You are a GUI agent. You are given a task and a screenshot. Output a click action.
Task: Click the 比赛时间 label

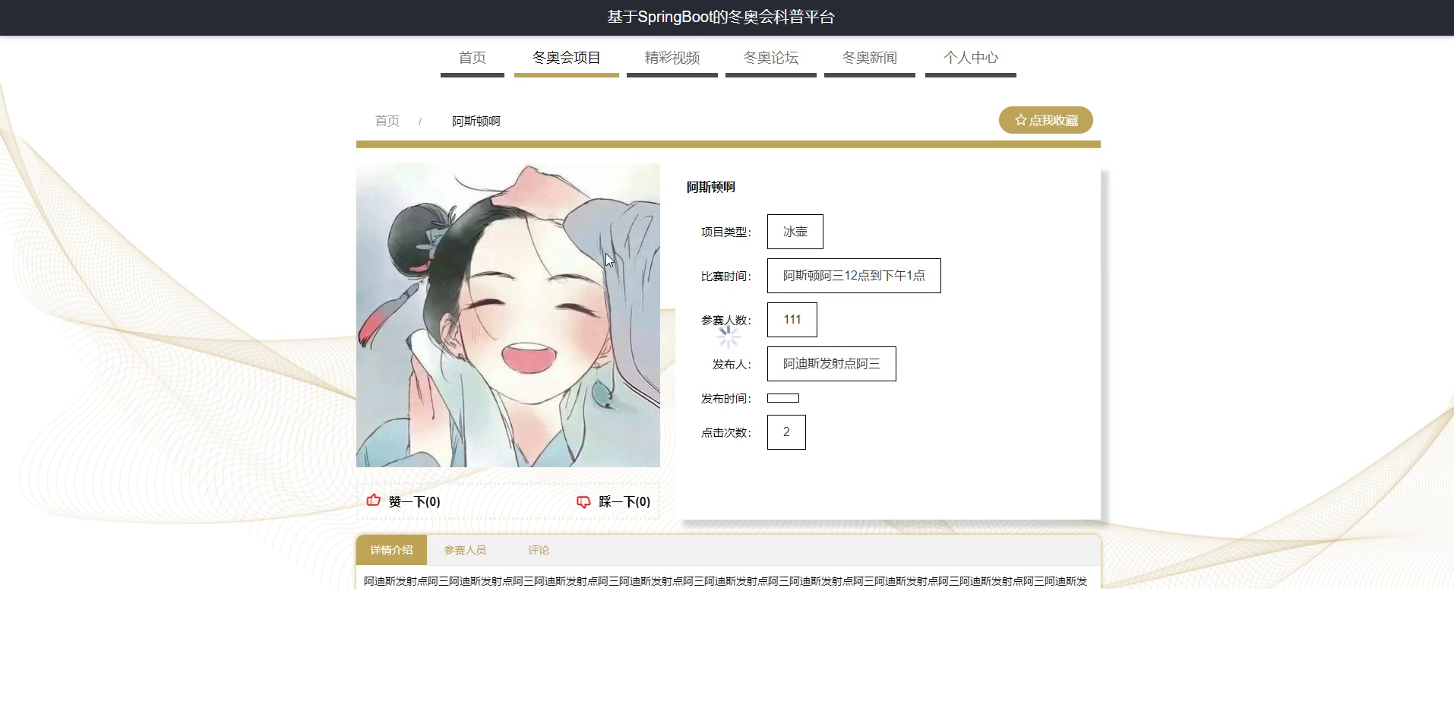pyautogui.click(x=725, y=276)
